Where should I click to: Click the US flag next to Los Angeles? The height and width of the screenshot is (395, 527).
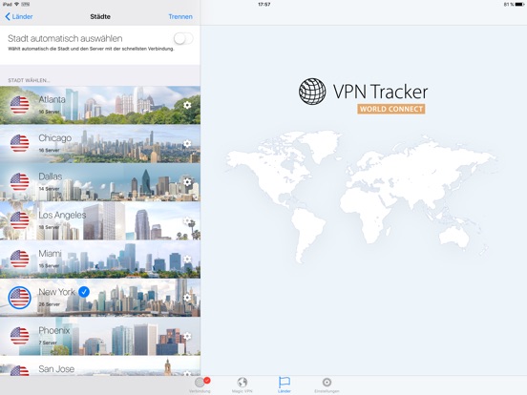[x=19, y=220]
